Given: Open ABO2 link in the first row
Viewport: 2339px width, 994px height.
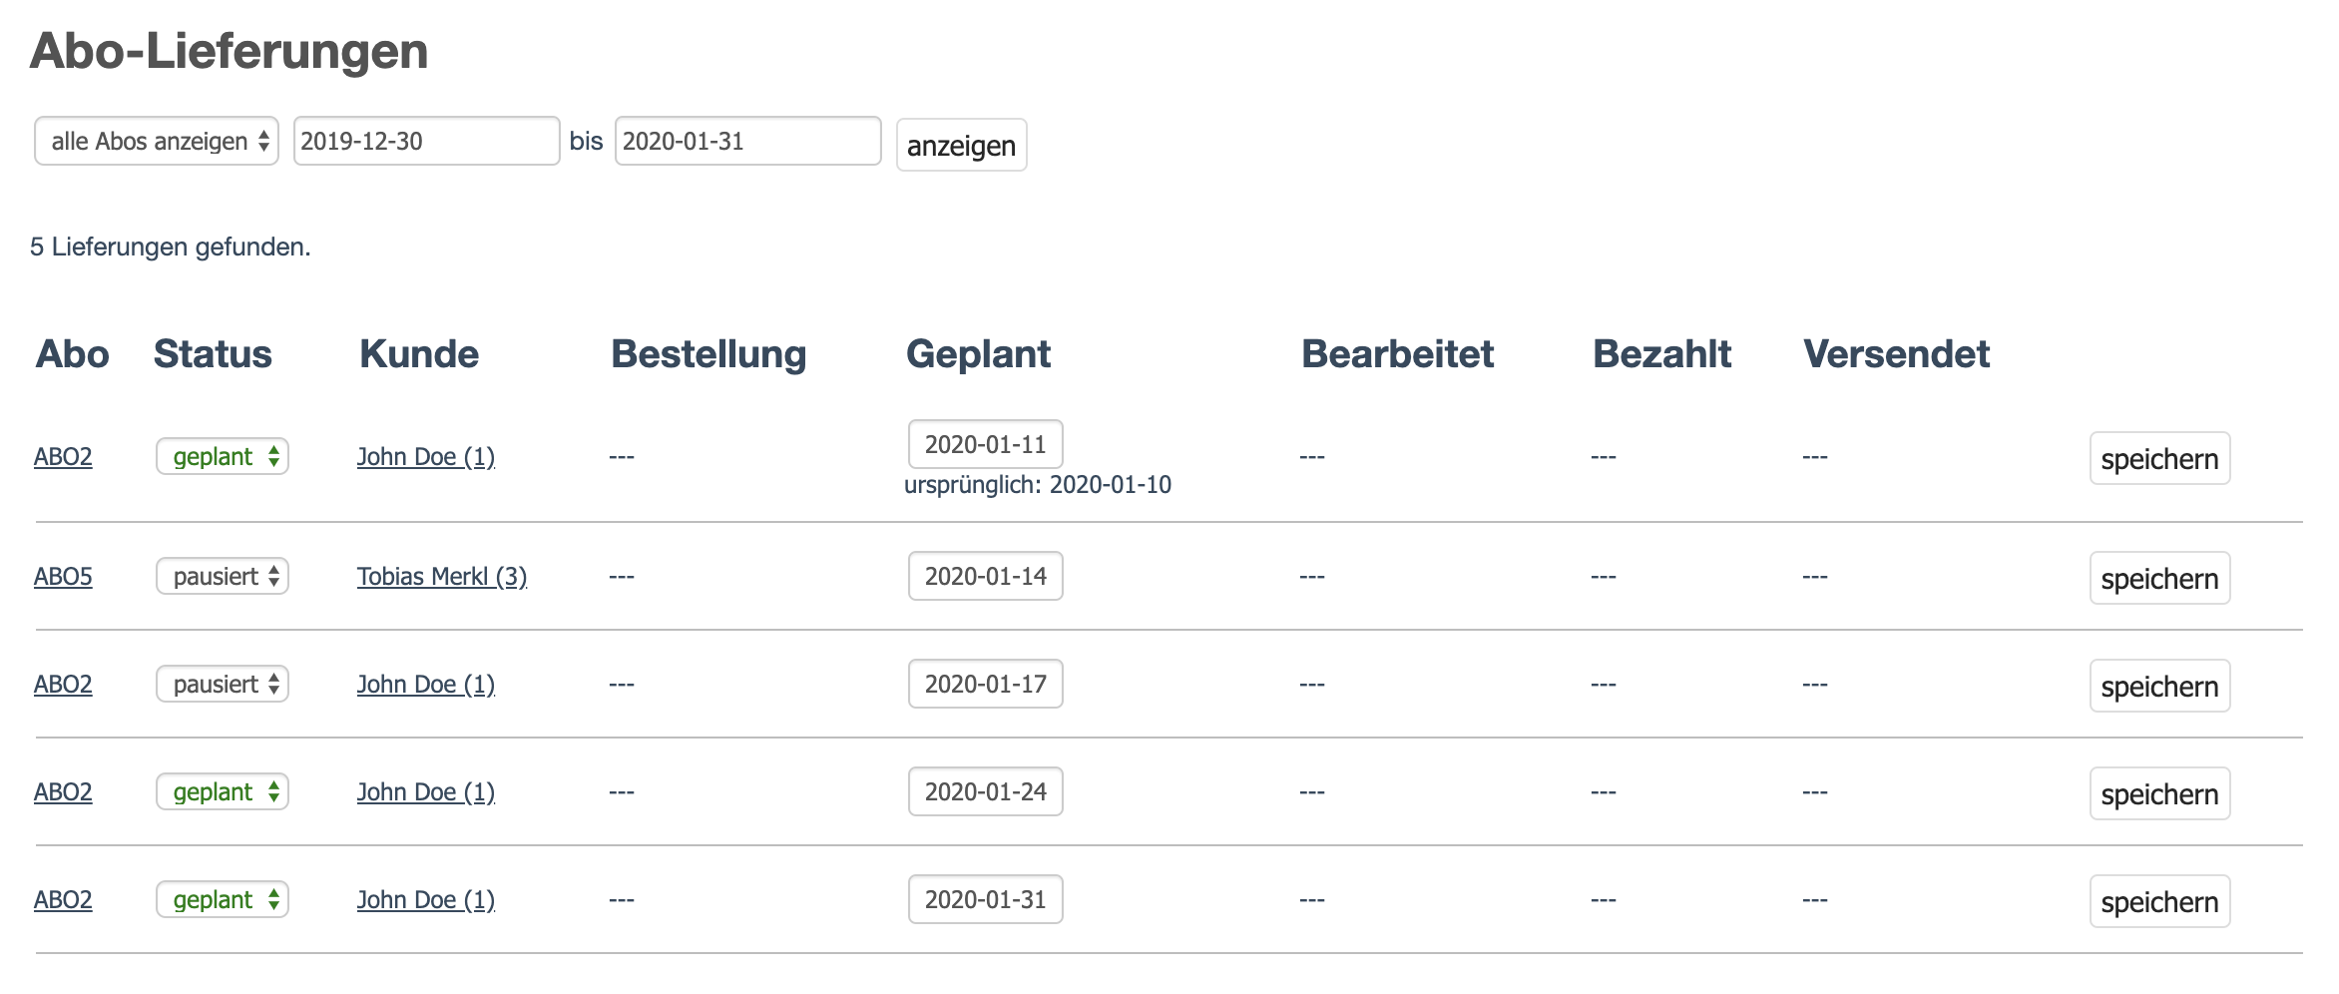Looking at the screenshot, I should 63,457.
